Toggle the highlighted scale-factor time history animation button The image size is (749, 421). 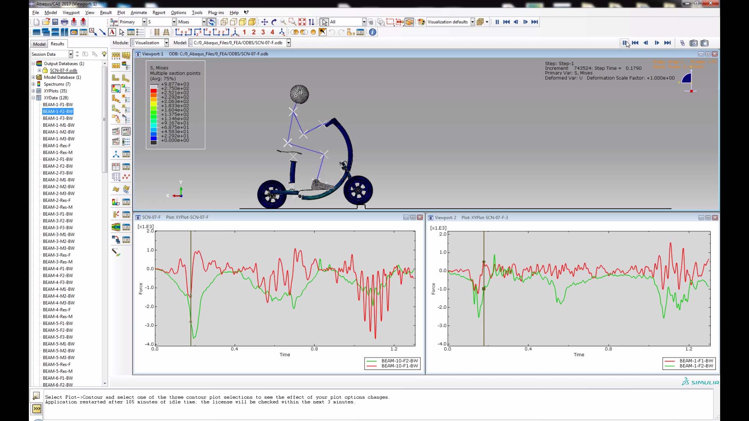pyautogui.click(x=126, y=132)
